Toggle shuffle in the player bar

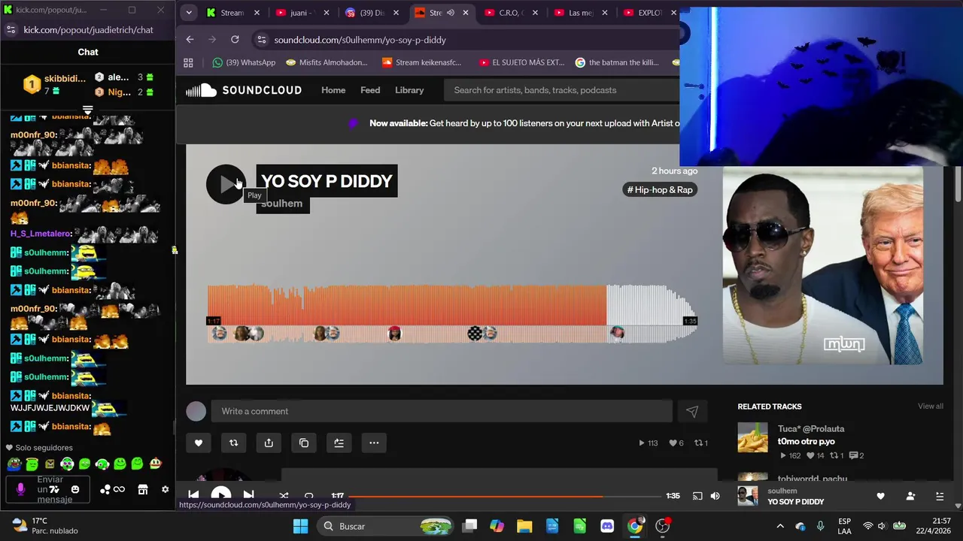284,495
